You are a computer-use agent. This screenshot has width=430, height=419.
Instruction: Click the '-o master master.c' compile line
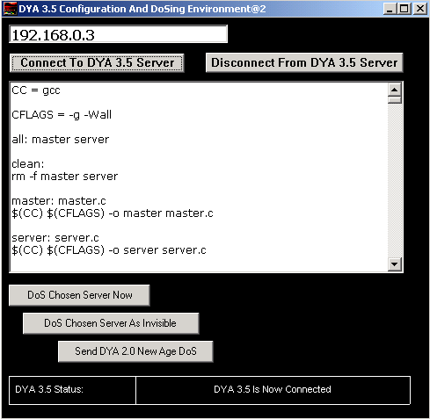(113, 213)
